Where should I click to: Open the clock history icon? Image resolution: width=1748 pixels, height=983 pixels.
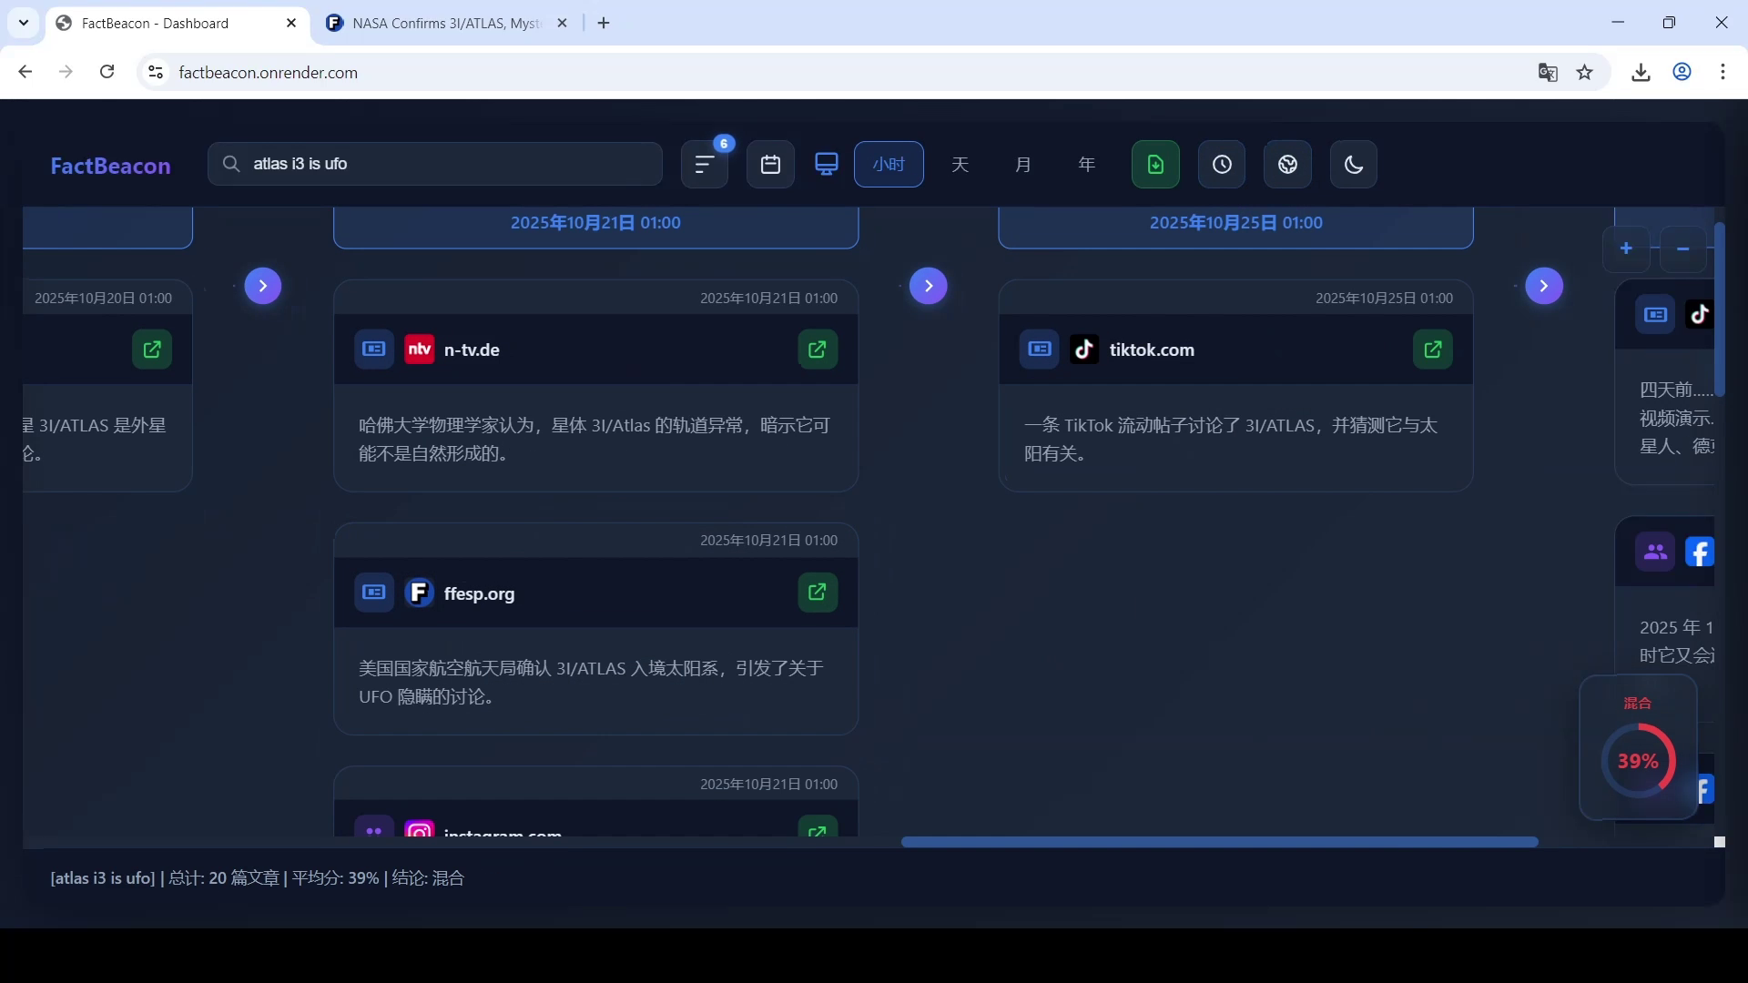tap(1221, 165)
